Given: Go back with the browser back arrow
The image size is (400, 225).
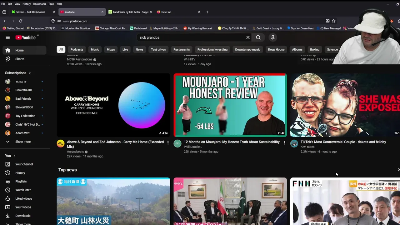Looking at the screenshot, I should [5, 21].
